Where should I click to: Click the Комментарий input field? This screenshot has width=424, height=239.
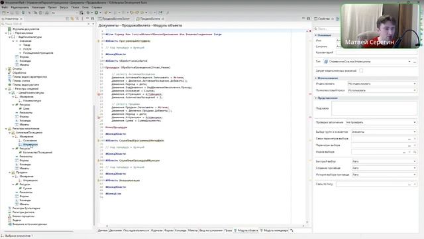(x=376, y=52)
